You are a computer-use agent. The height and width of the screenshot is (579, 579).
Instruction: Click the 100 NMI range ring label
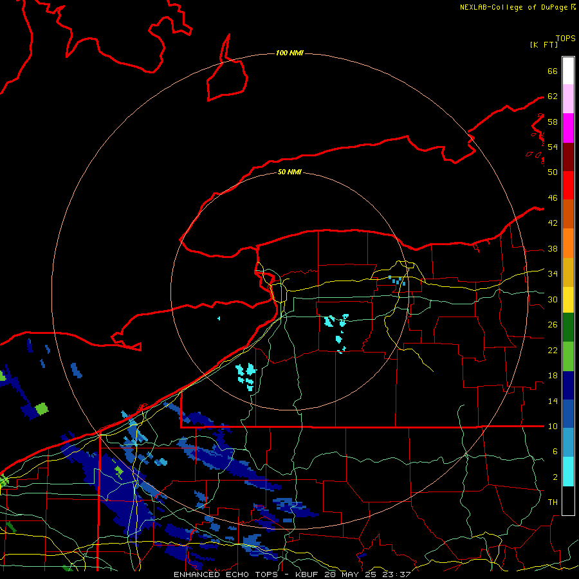click(x=289, y=53)
